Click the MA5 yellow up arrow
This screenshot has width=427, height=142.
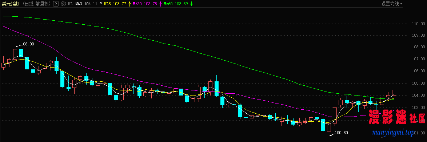[x=129, y=4]
